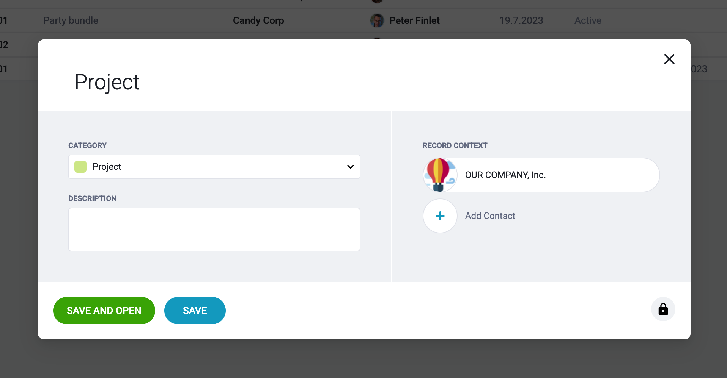Click the Add Contact link
Viewport: 727px width, 378px height.
pyautogui.click(x=490, y=216)
